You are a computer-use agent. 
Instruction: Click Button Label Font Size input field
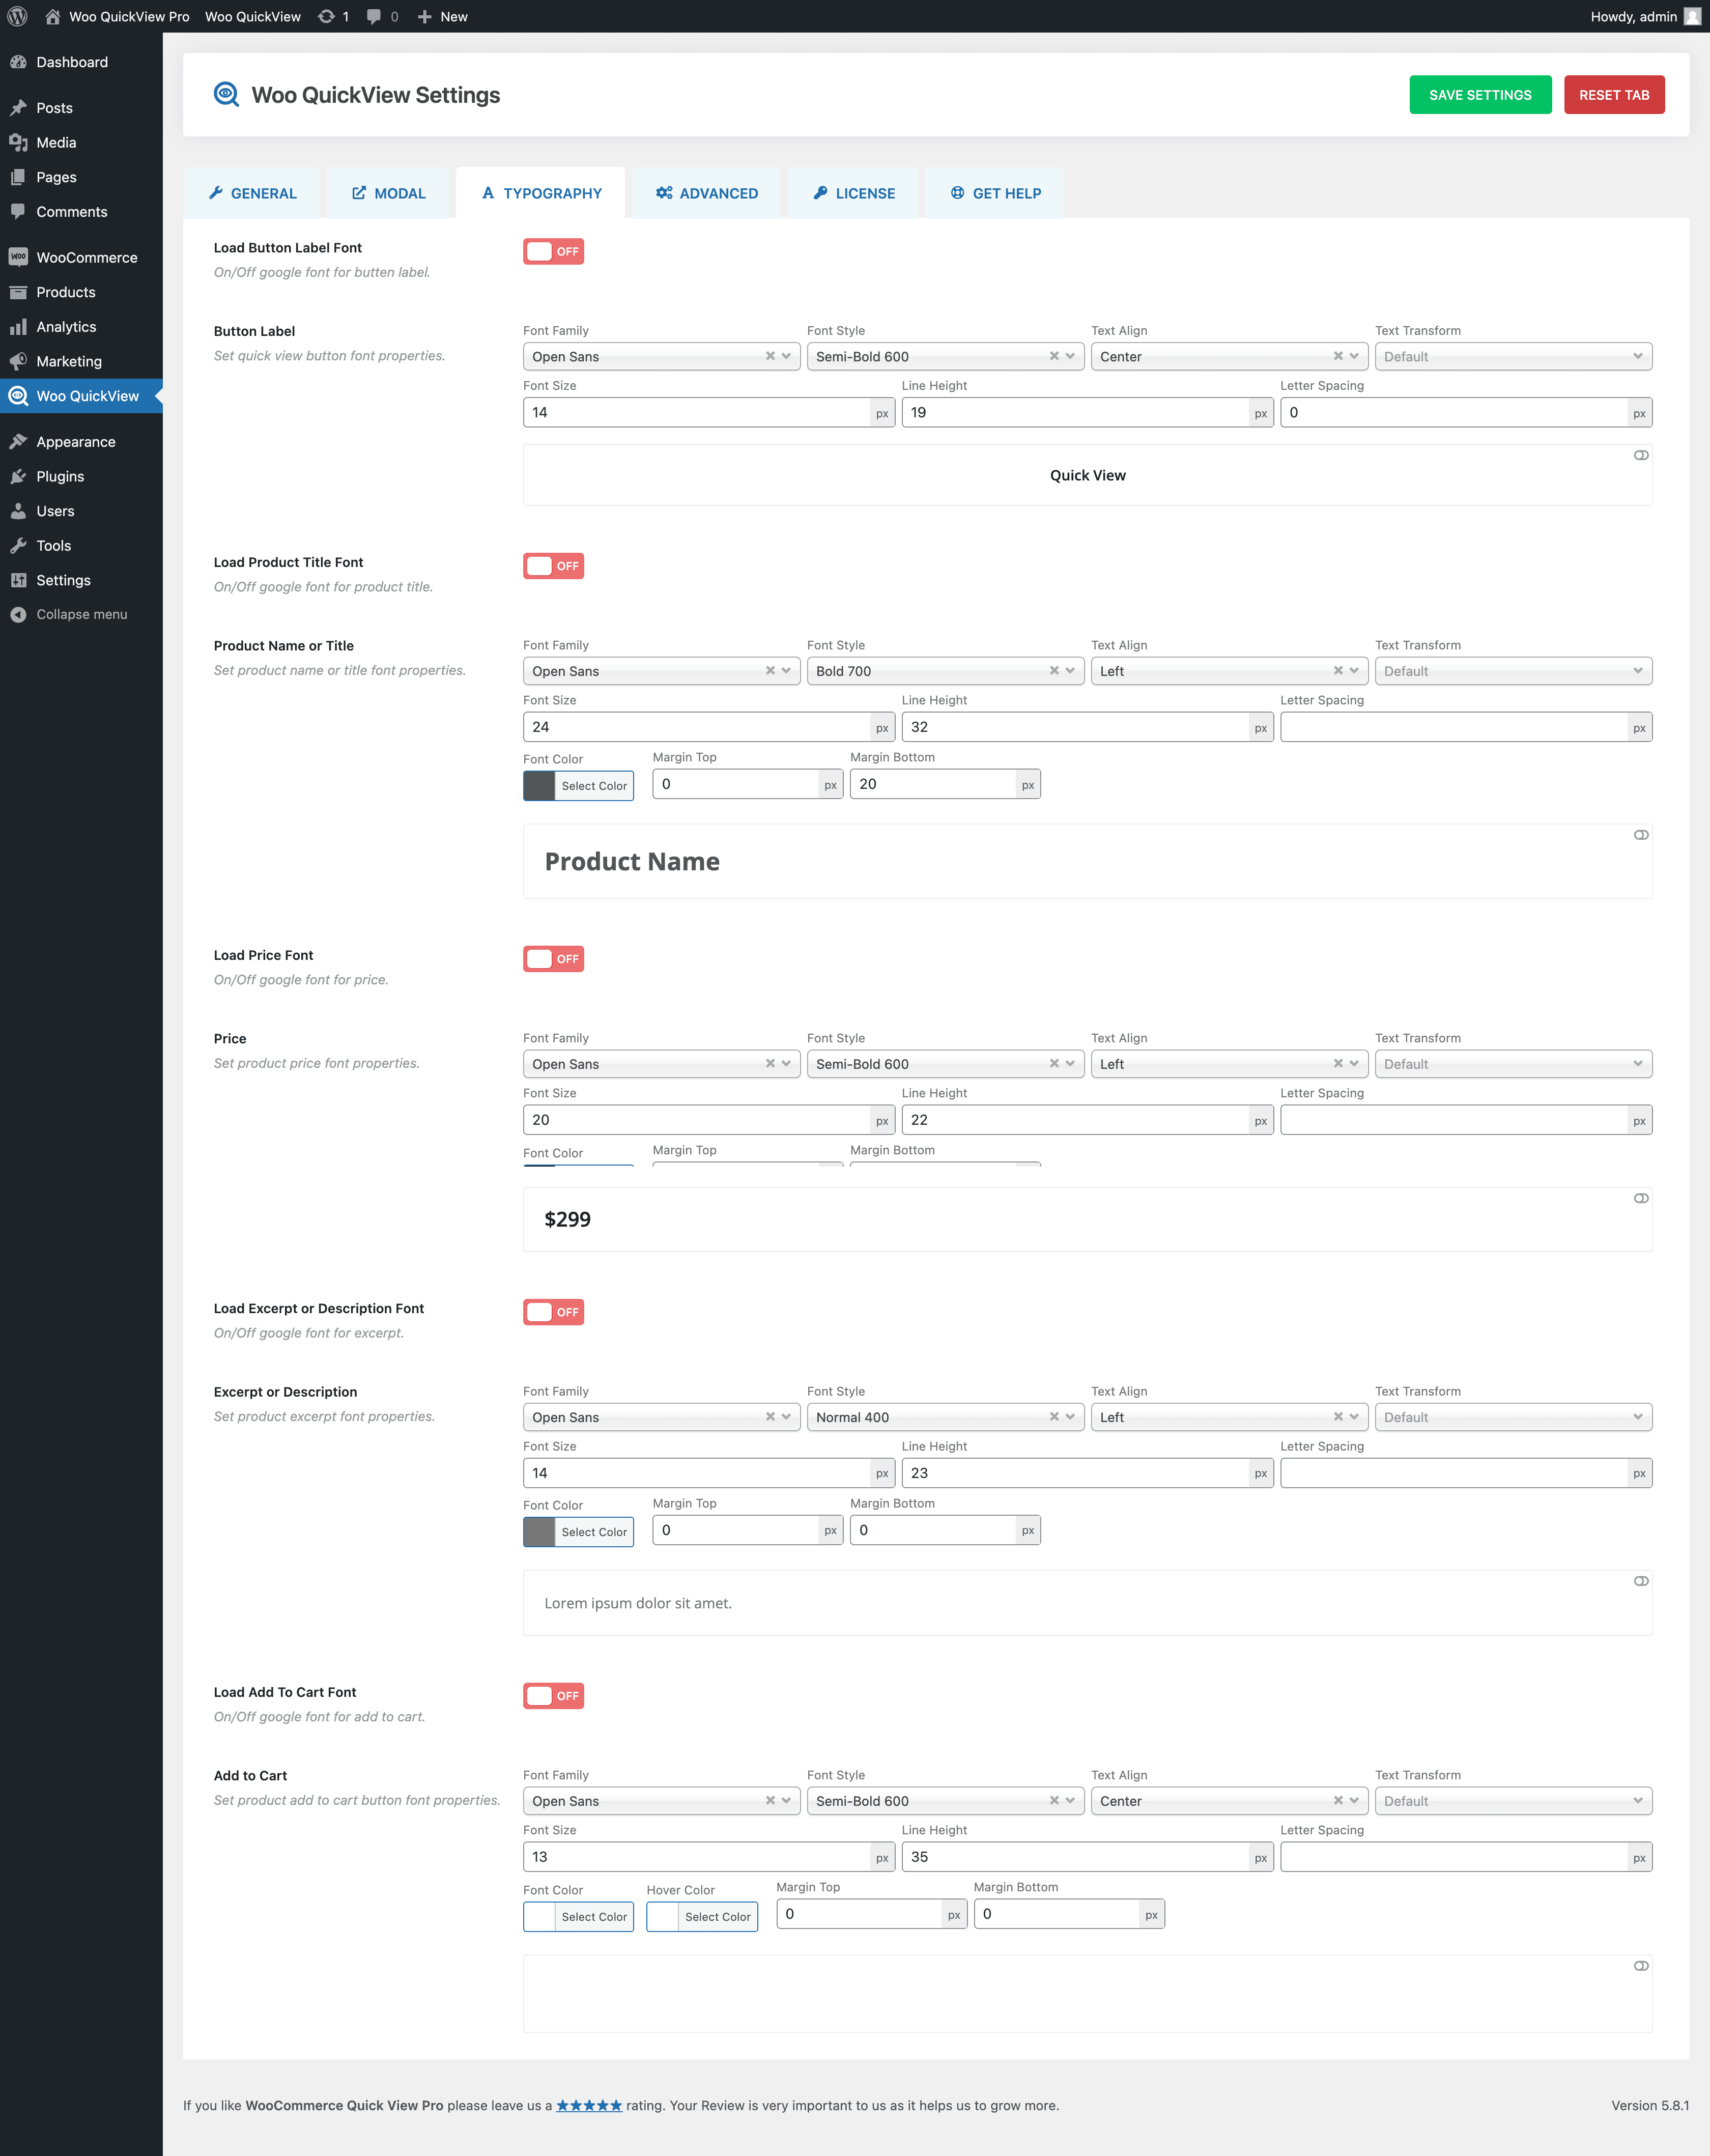[697, 412]
